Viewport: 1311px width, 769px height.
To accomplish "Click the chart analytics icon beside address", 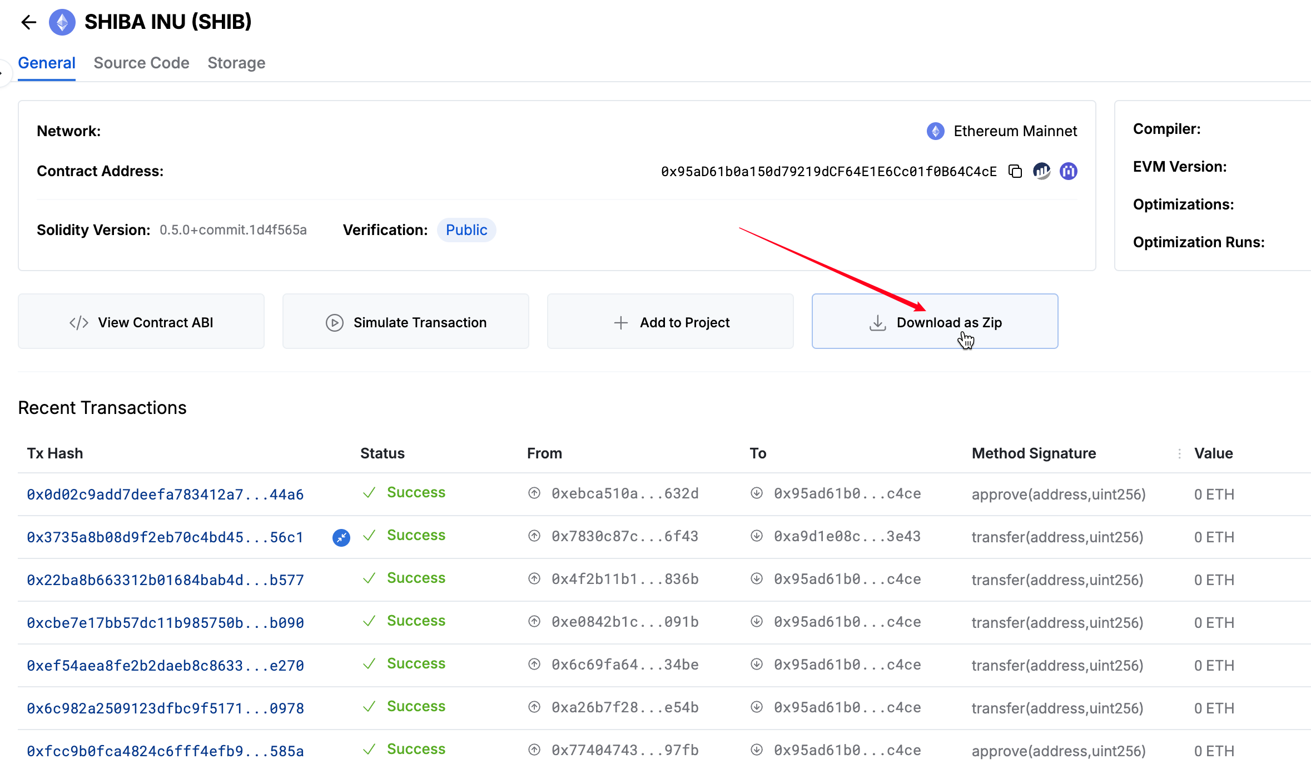I will click(x=1041, y=171).
